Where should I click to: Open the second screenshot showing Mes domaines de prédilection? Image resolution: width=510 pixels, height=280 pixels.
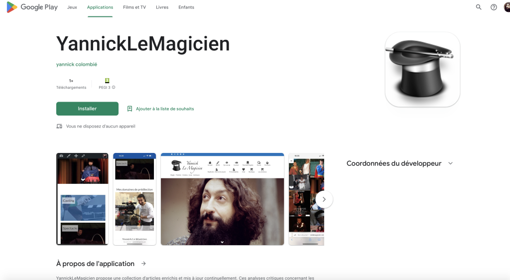point(134,199)
